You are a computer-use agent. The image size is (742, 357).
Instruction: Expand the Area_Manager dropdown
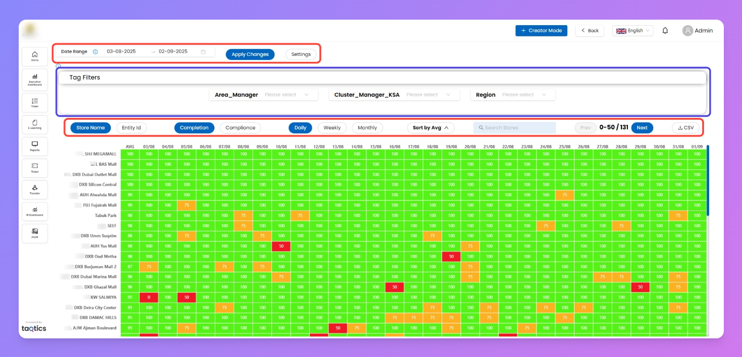(x=287, y=95)
